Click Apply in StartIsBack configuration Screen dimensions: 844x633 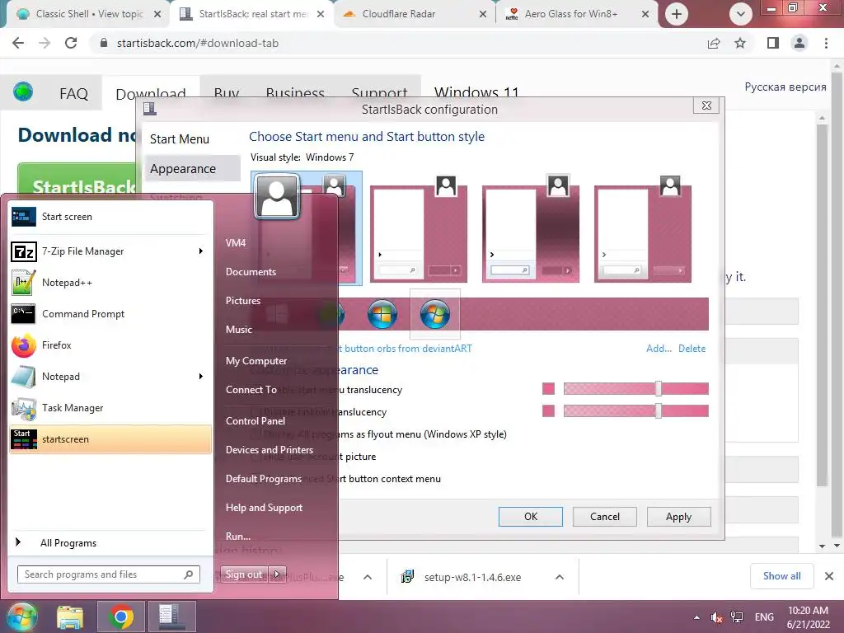679,517
